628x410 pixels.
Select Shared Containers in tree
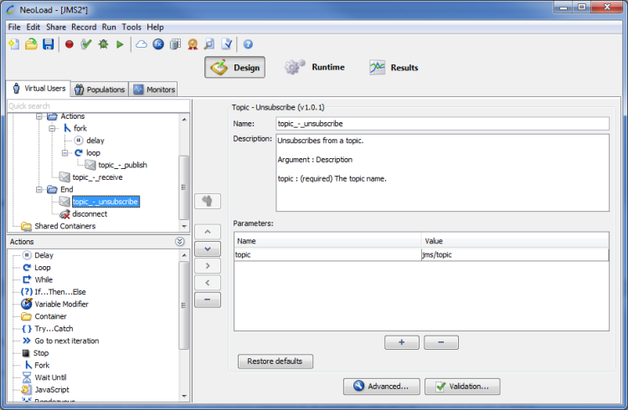[64, 226]
